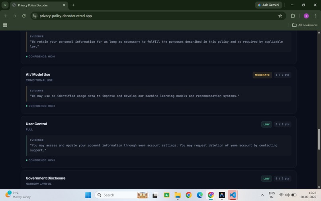This screenshot has width=321, height=201.
Task: Open Visual Studio Code from taskbar
Action: 233,195
